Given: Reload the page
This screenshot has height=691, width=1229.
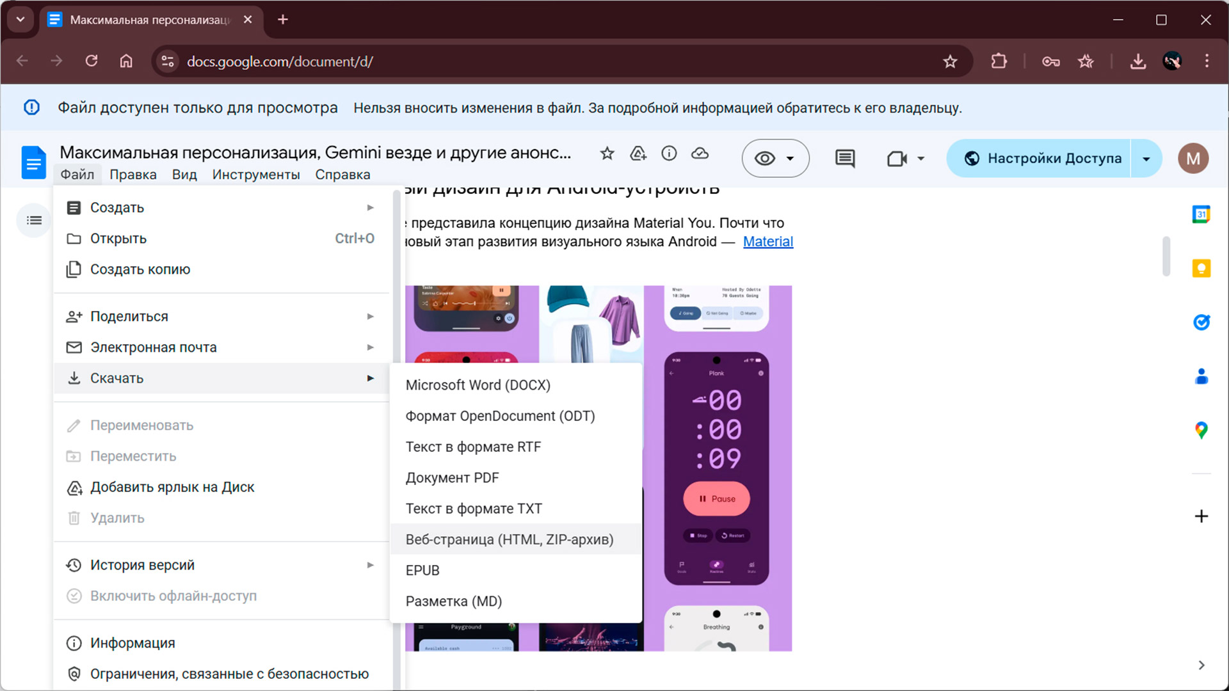Looking at the screenshot, I should [92, 61].
